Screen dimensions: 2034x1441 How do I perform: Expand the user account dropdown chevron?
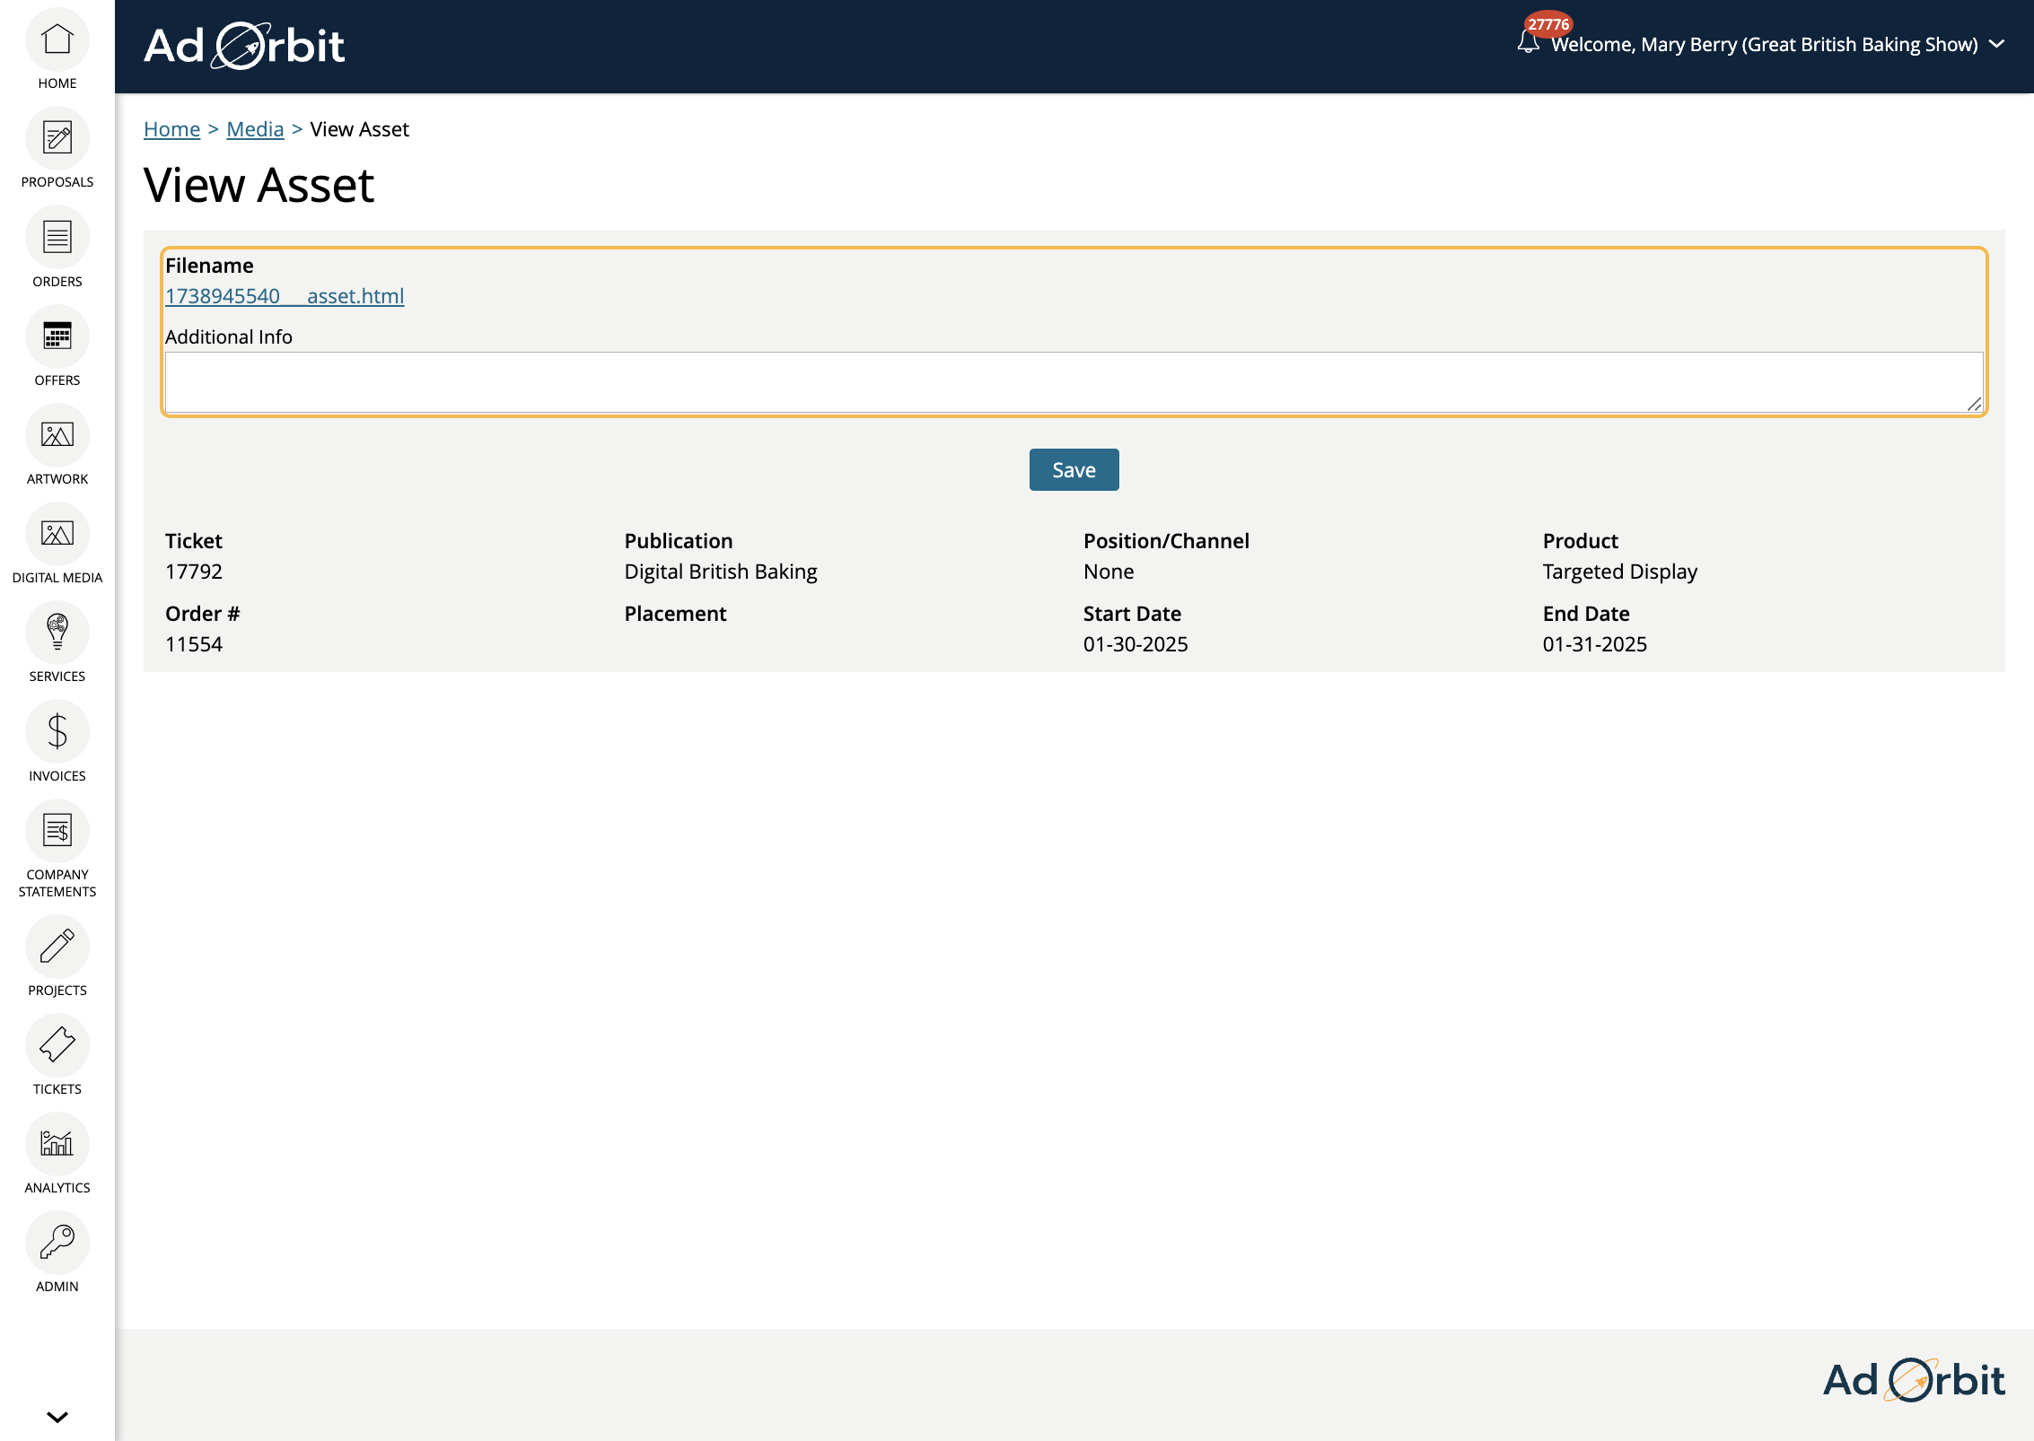click(x=1997, y=44)
